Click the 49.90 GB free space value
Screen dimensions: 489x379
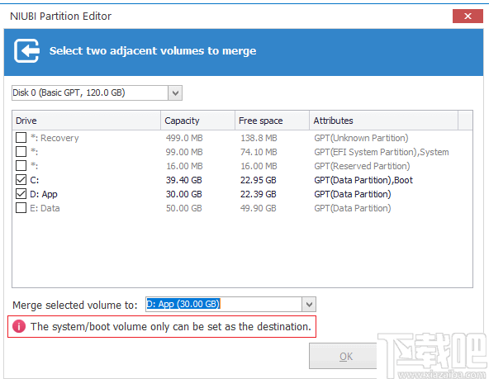click(259, 208)
